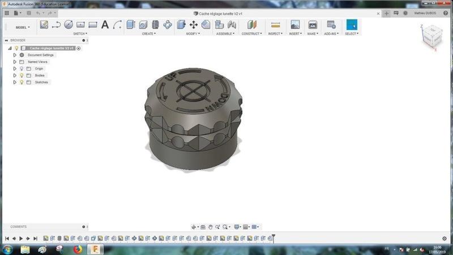Expand the Bodies tree node
The image size is (453, 255).
15,75
